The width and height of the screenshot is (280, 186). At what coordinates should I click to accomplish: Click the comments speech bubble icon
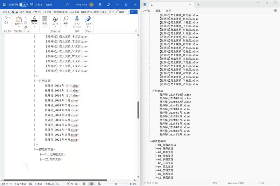(x=111, y=12)
